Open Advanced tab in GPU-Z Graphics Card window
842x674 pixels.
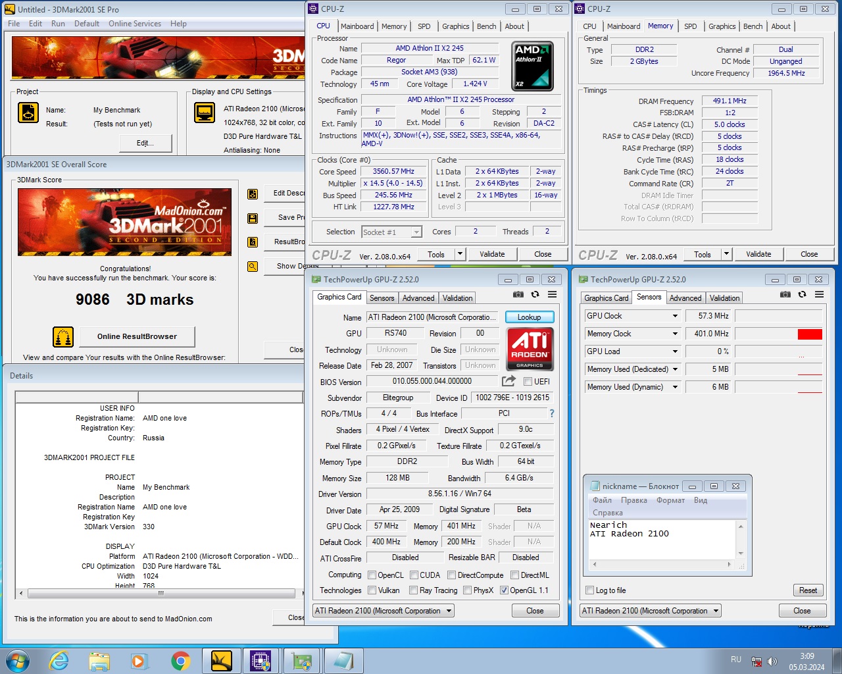click(418, 298)
